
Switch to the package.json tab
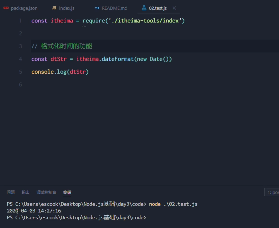point(21,8)
